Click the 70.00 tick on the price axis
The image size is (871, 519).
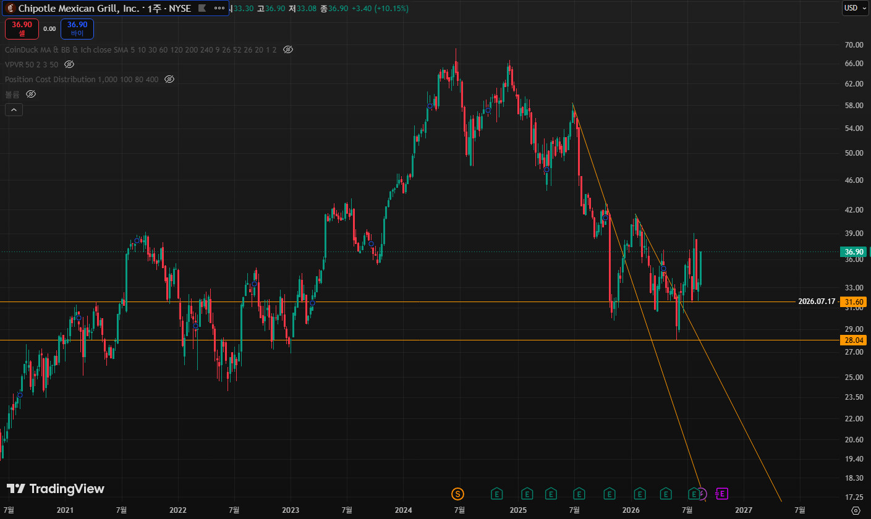click(854, 45)
